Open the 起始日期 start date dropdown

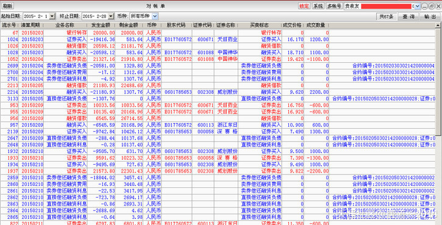pos(52,16)
